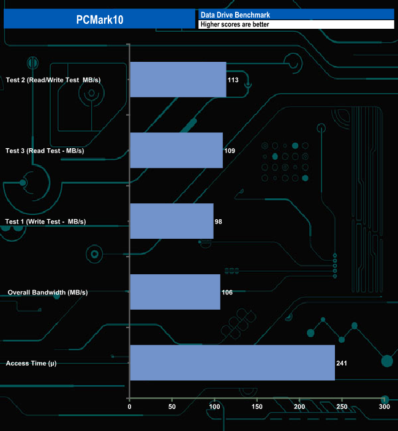Select the Test 1 bar valued 98
The image size is (398, 431).
[x=172, y=221]
